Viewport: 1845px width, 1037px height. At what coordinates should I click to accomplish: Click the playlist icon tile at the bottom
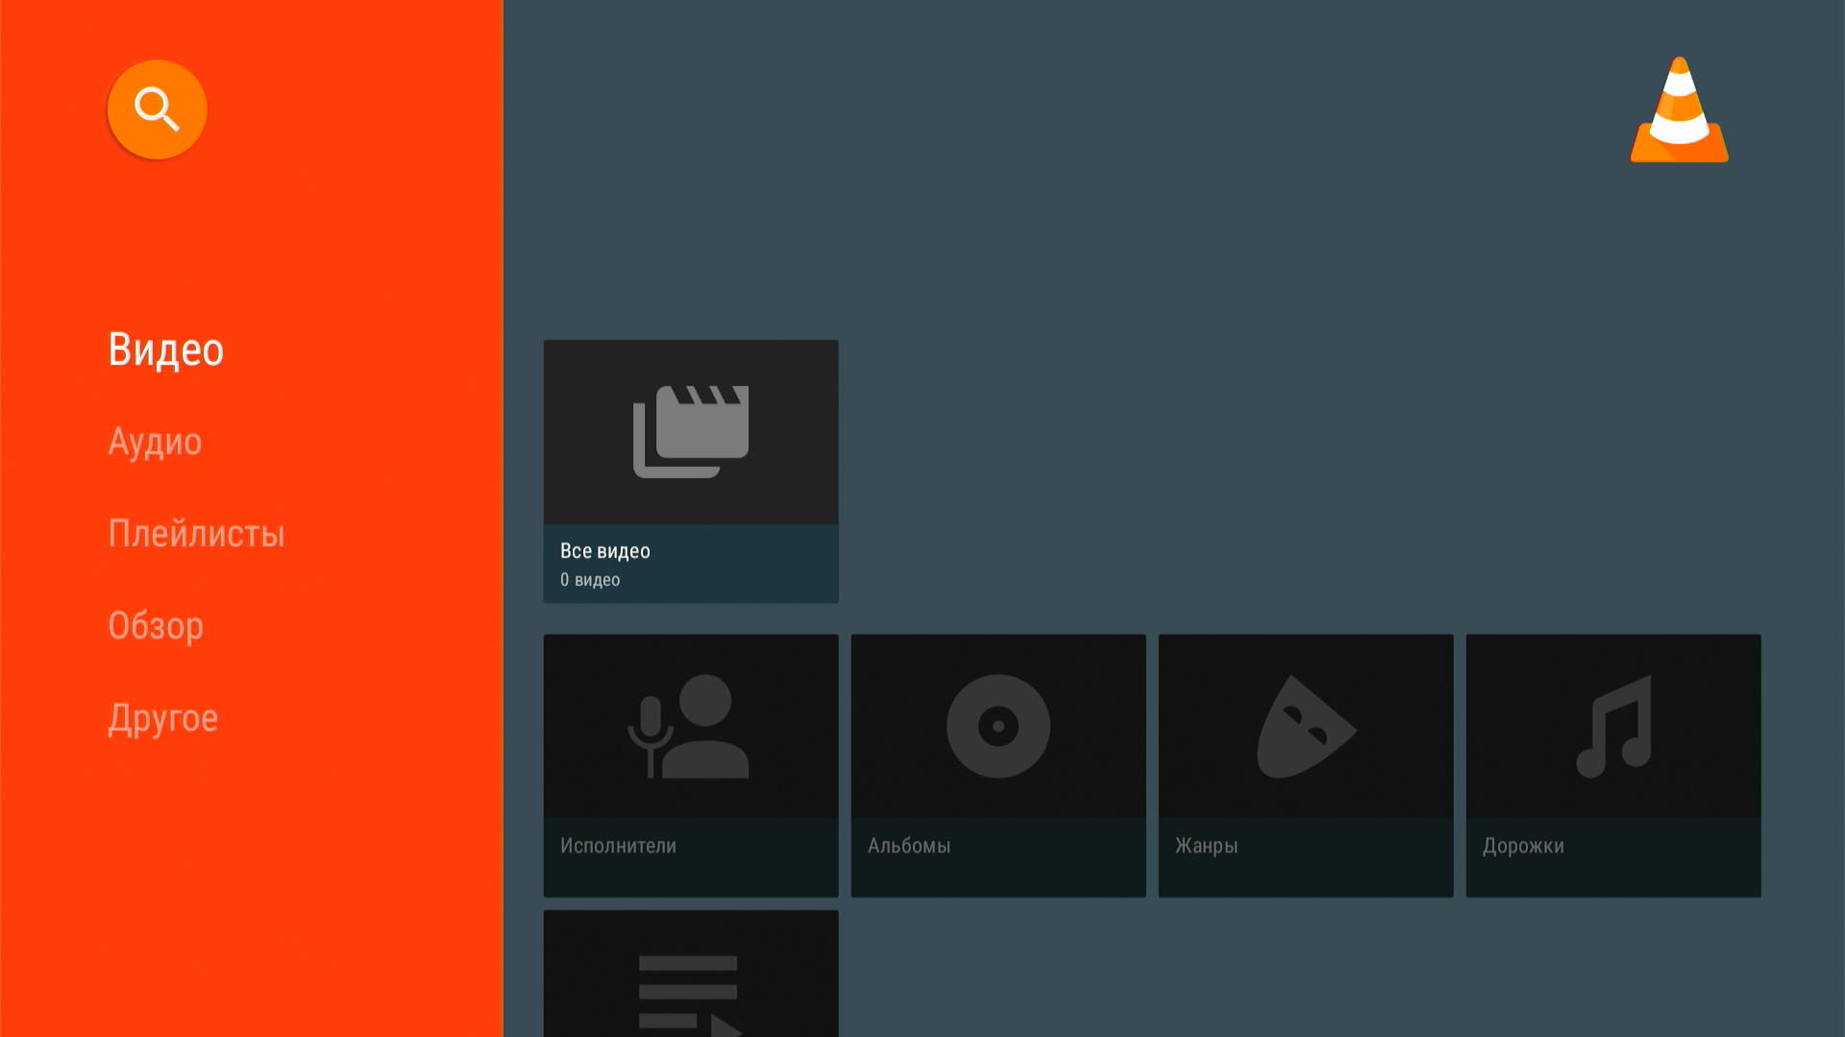(x=690, y=989)
